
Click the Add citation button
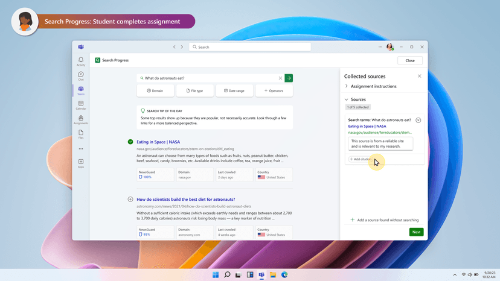pyautogui.click(x=361, y=159)
